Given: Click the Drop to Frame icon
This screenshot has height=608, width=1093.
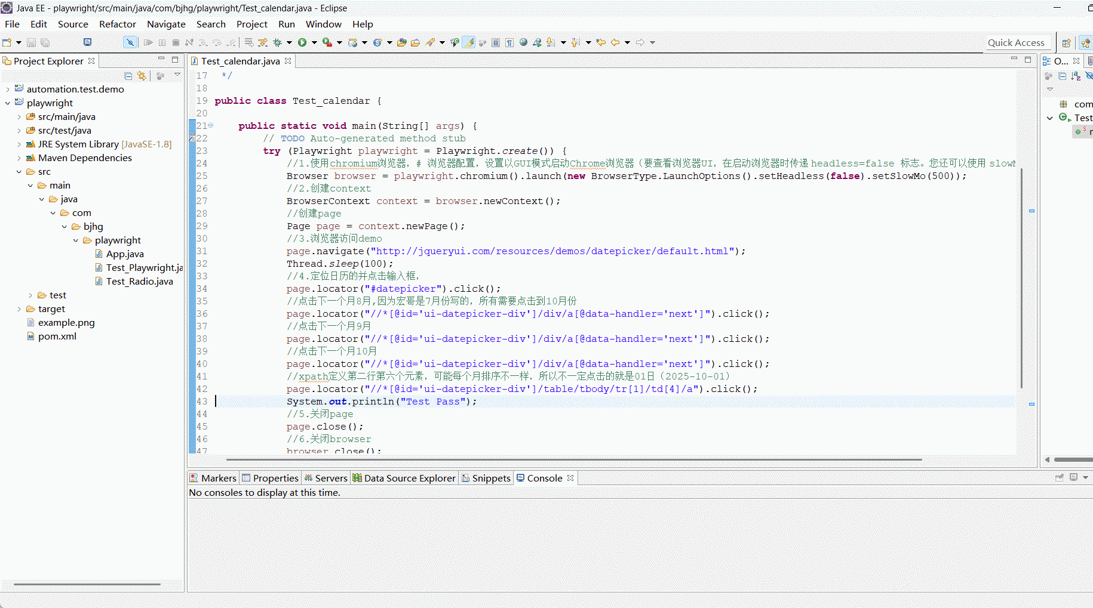Looking at the screenshot, I should point(249,42).
